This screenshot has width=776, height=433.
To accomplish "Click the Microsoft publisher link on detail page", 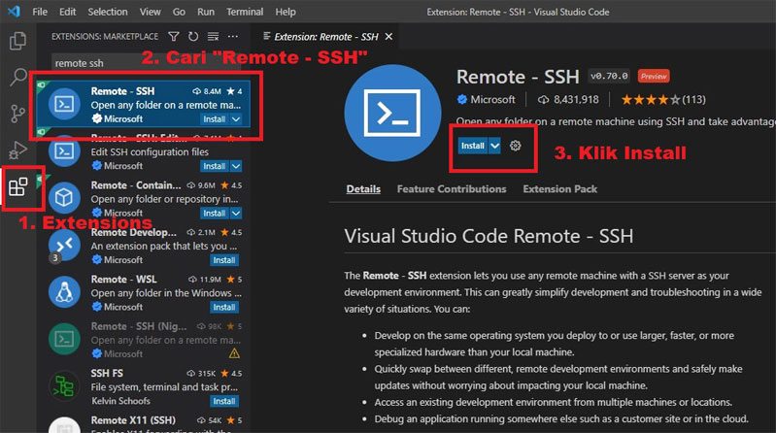I will coord(492,99).
